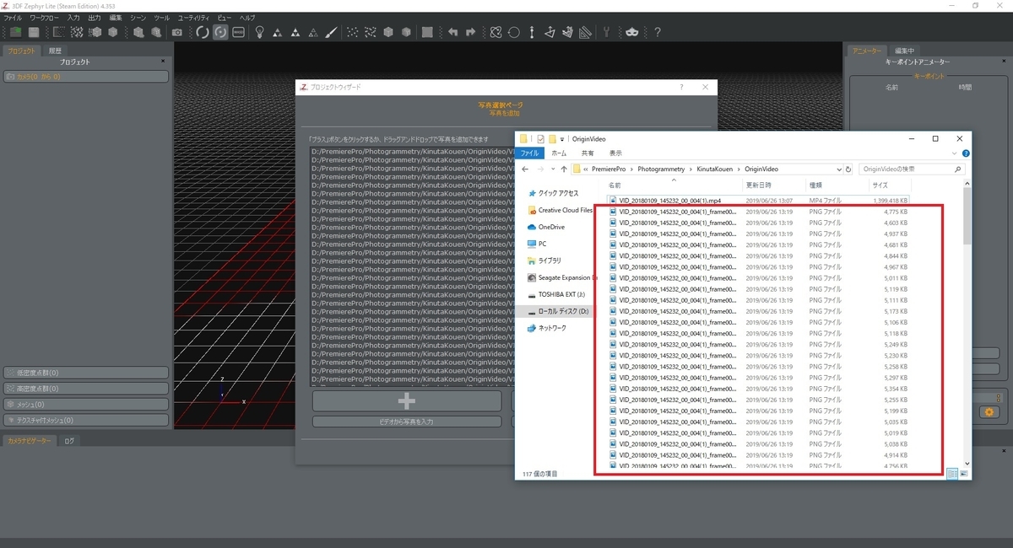Click the mask icon in toolbar
Screen dimensions: 1013x548
[x=631, y=32]
